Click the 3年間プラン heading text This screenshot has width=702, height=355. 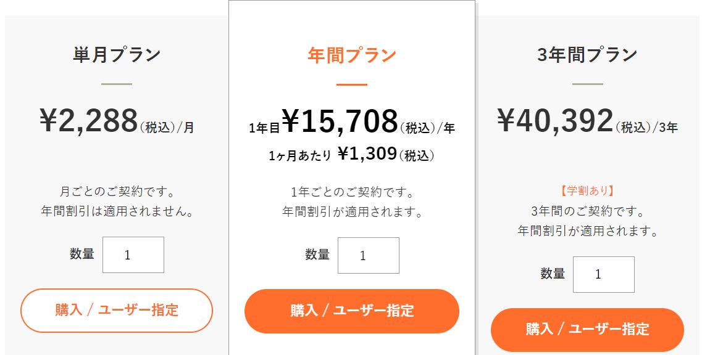[587, 54]
